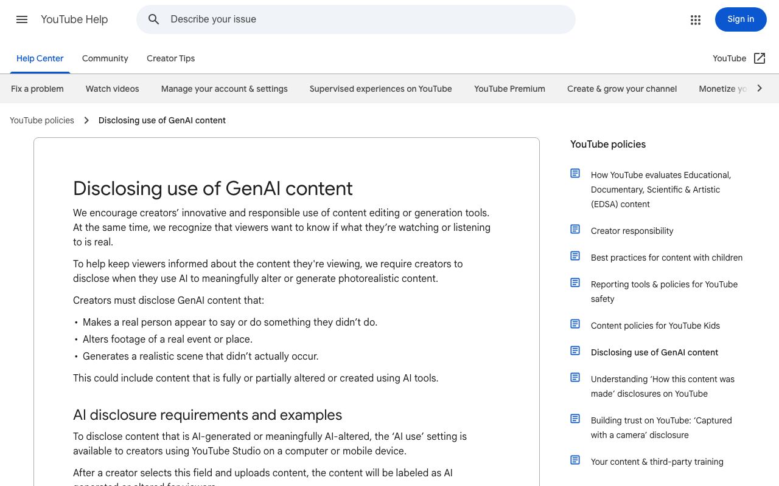This screenshot has width=779, height=486.
Task: Click the YouTube external link icon
Action: 760,58
